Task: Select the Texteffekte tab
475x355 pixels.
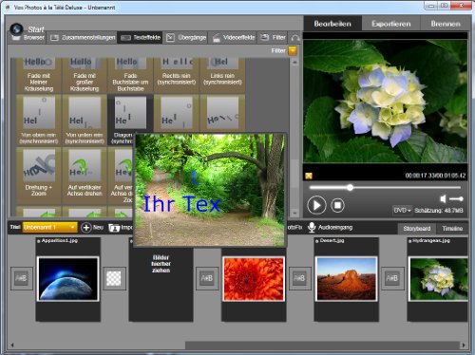Action: tap(141, 38)
